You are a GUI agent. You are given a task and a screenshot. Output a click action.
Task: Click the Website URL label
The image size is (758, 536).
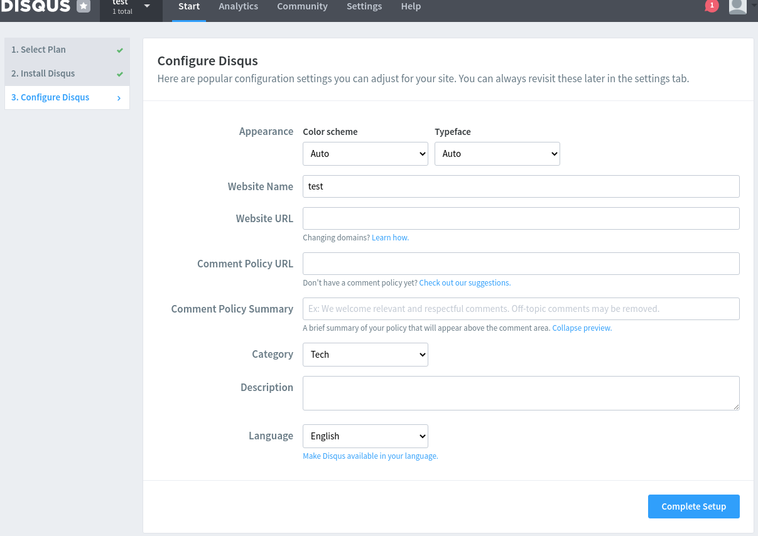pos(264,218)
